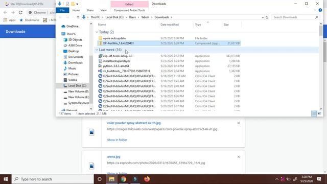Collapse the Last week (16) group
This screenshot has height=184, width=327.
tap(97, 50)
